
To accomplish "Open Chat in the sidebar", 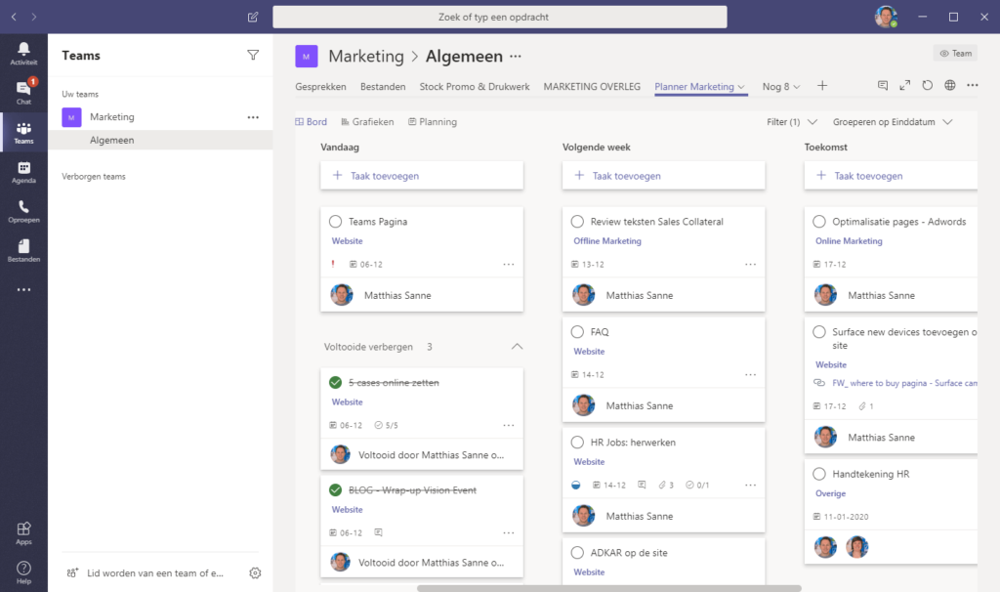I will [23, 93].
